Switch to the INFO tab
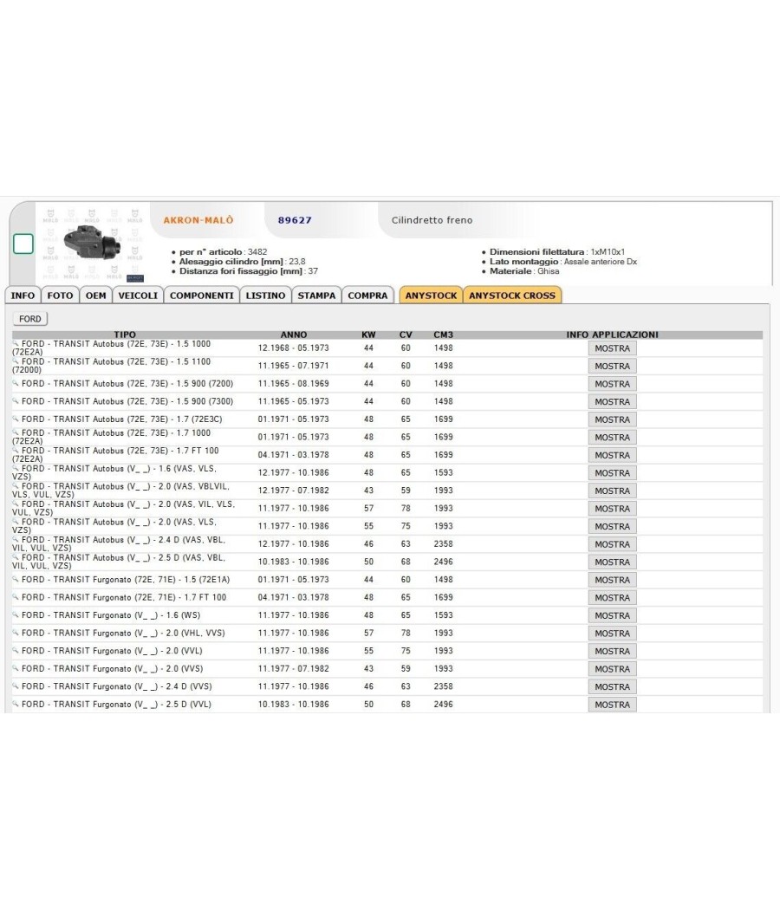Image resolution: width=780 pixels, height=910 pixels. click(23, 296)
